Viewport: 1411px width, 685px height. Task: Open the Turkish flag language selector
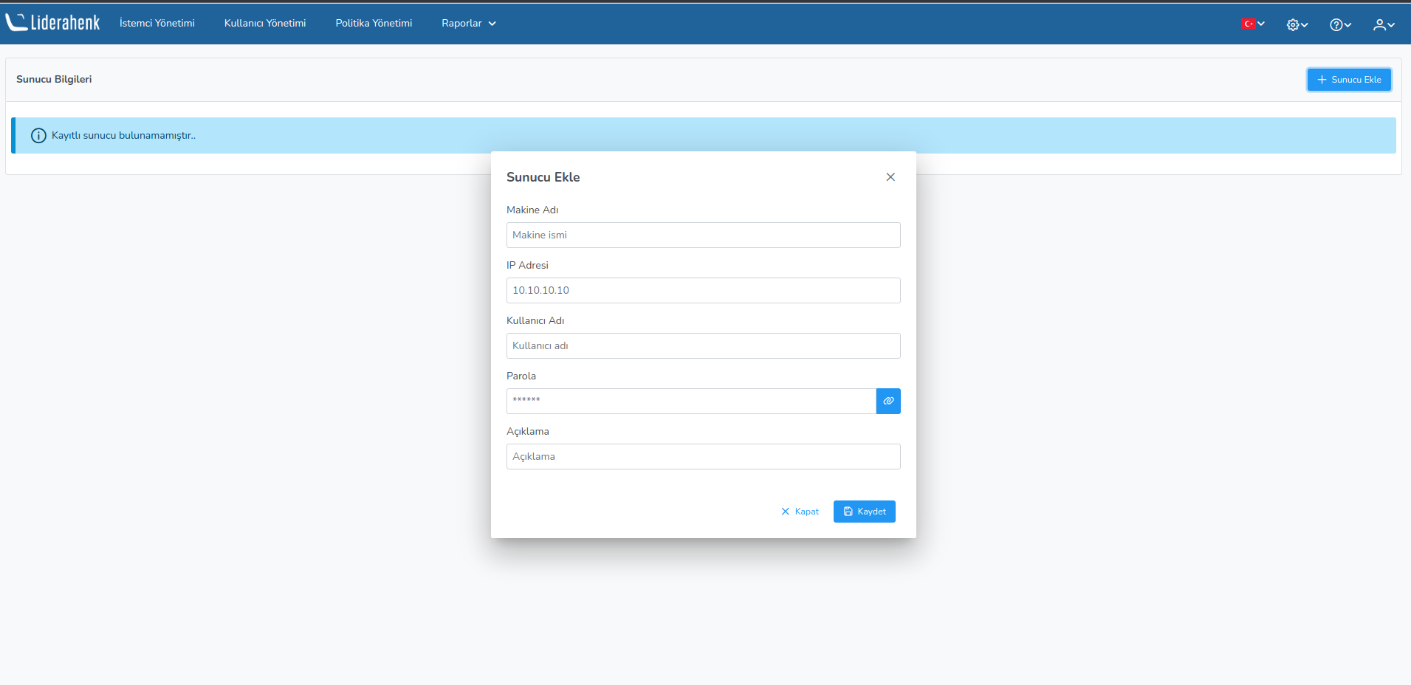[x=1252, y=24]
